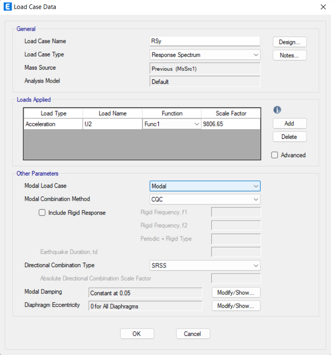Add a new applied load
This screenshot has height=355, width=331.
tap(290, 123)
